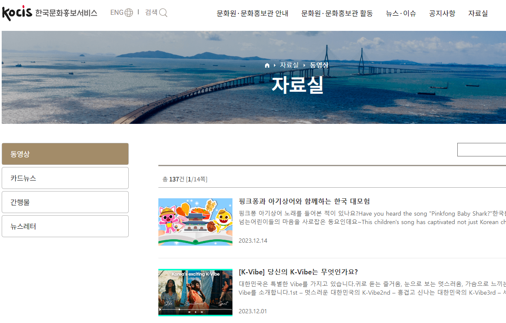Switch to the 간행물 sidebar tab

click(x=65, y=202)
